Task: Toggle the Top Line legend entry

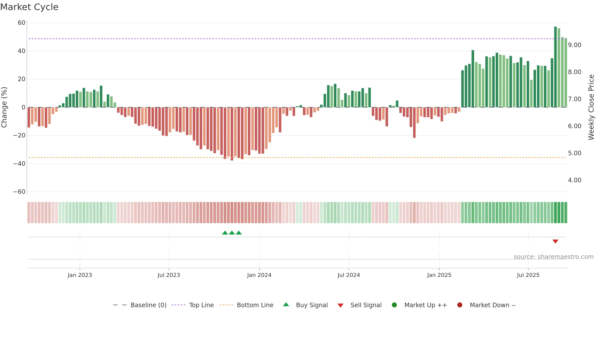Action: 193,305
